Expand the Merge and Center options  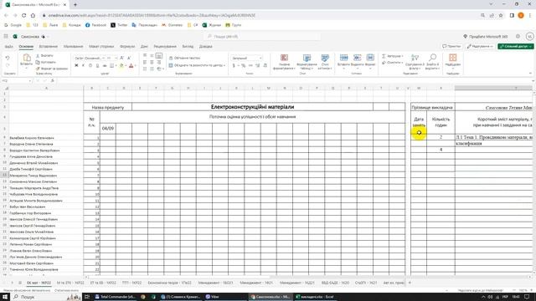pyautogui.click(x=224, y=65)
